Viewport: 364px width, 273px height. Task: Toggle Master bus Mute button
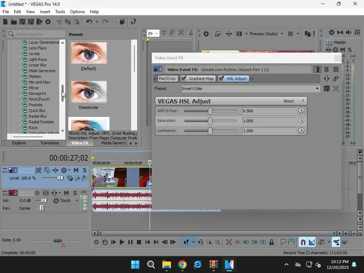click(x=342, y=49)
